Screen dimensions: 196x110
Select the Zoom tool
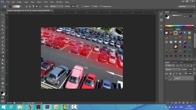pyautogui.click(x=3, y=87)
